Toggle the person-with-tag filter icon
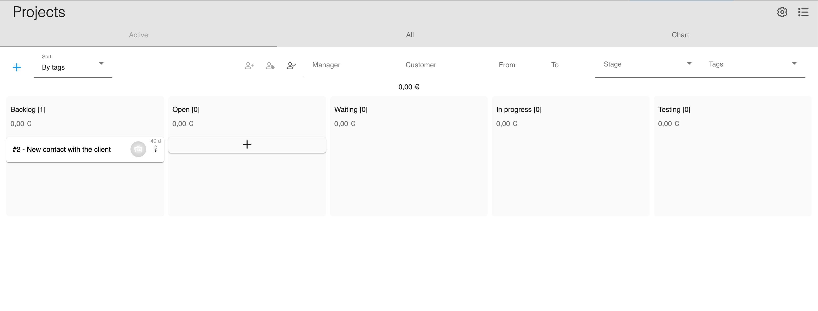This screenshot has height=311, width=818. point(270,65)
